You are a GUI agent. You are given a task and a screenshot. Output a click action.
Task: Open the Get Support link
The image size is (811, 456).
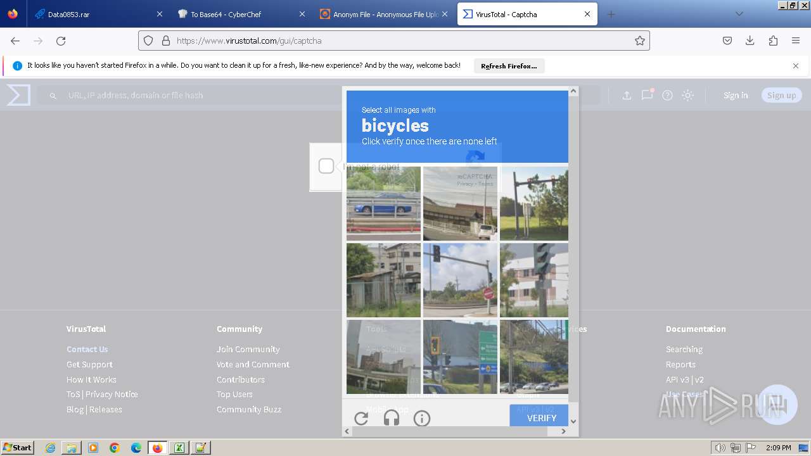tap(89, 364)
